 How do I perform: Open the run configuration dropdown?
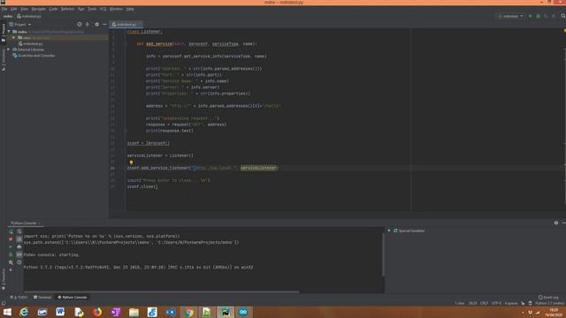click(x=510, y=16)
